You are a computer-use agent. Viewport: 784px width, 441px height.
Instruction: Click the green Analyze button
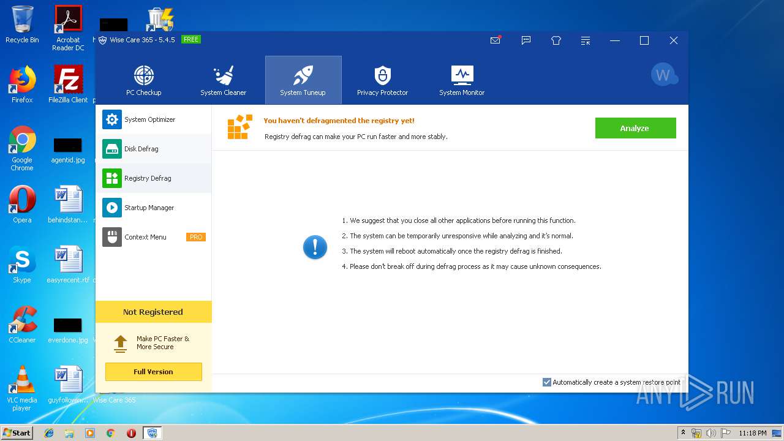pyautogui.click(x=635, y=128)
